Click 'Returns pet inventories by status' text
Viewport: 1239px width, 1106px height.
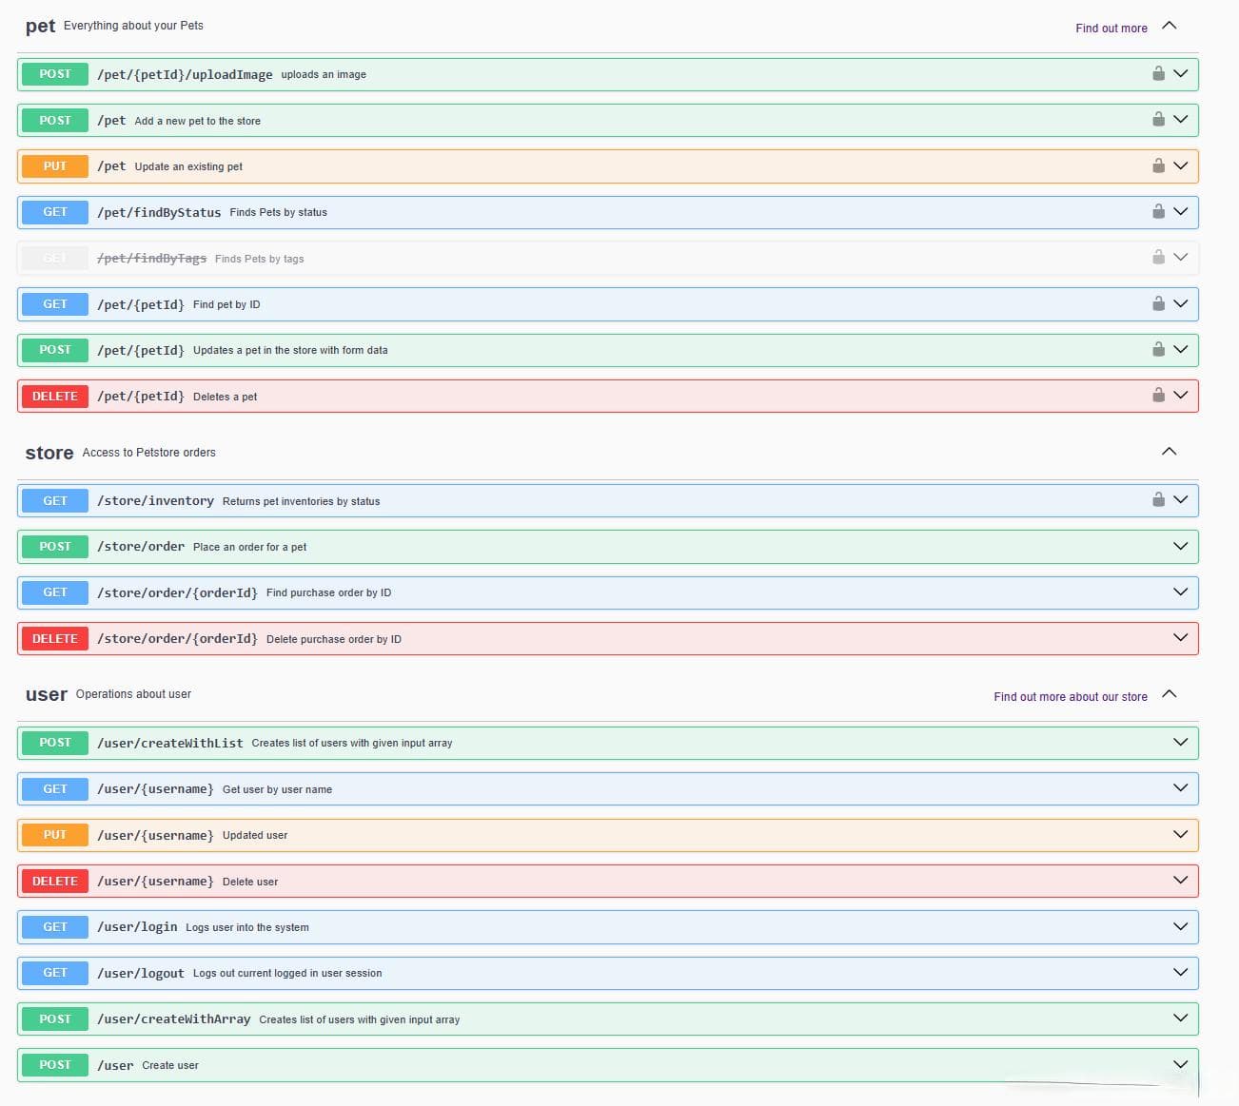tap(302, 501)
